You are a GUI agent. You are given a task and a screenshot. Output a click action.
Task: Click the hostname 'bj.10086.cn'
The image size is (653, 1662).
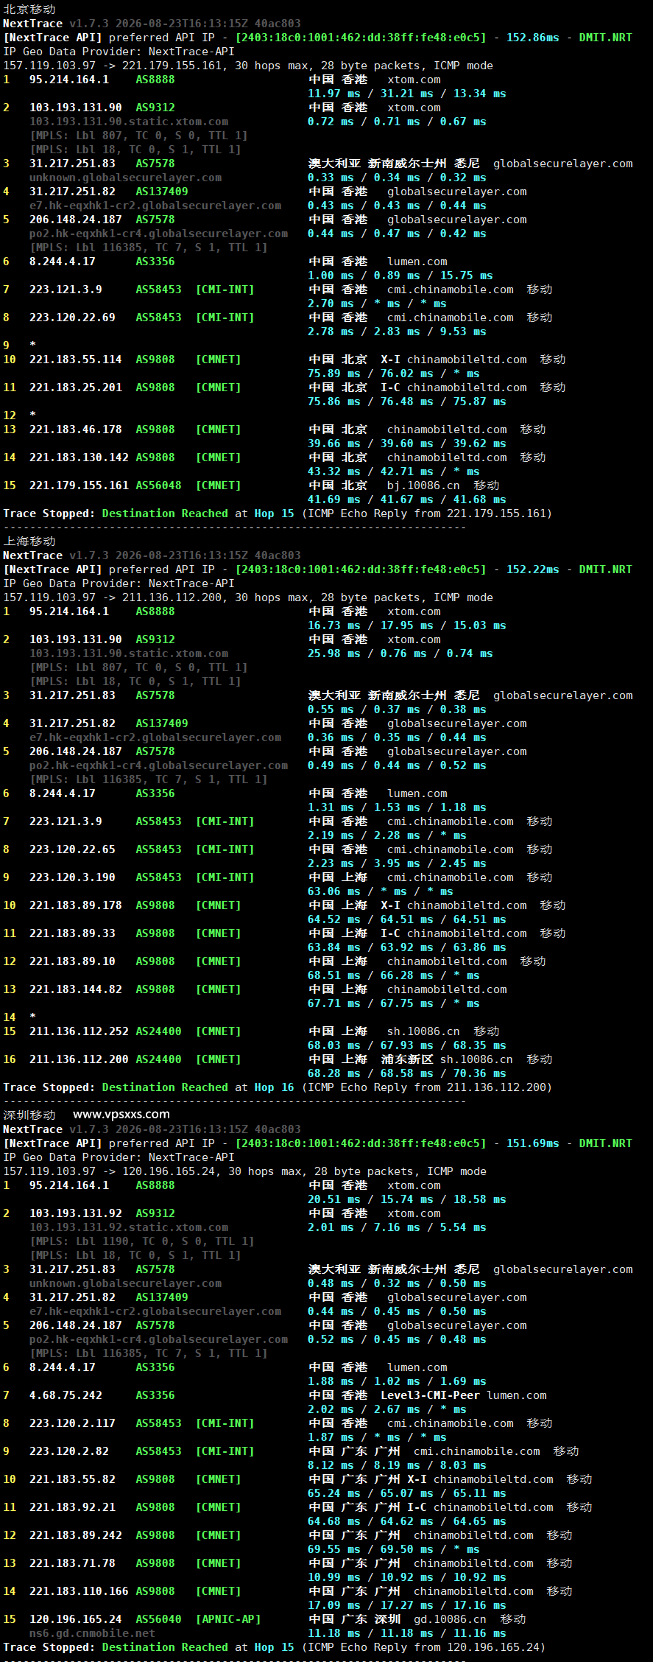423,485
